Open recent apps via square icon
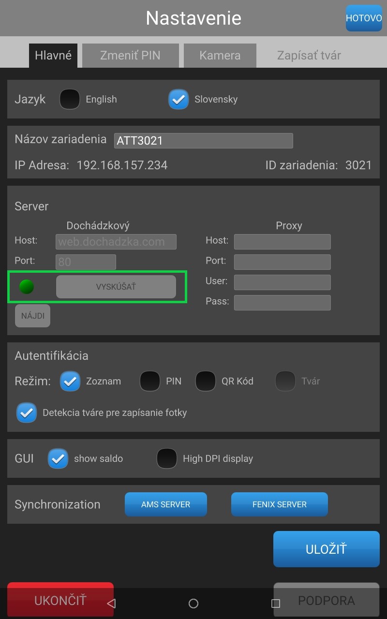This screenshot has height=619, width=387. tap(276, 603)
